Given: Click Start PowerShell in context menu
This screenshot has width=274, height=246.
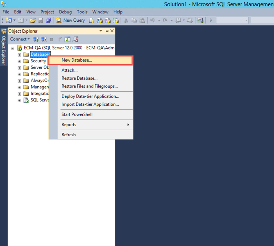Looking at the screenshot, I should [77, 114].
